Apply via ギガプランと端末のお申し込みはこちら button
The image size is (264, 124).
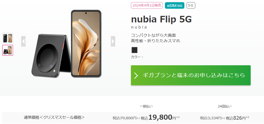click(191, 75)
